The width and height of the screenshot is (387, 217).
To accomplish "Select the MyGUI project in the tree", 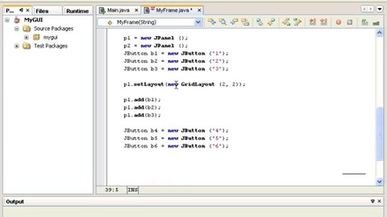I will click(x=33, y=20).
